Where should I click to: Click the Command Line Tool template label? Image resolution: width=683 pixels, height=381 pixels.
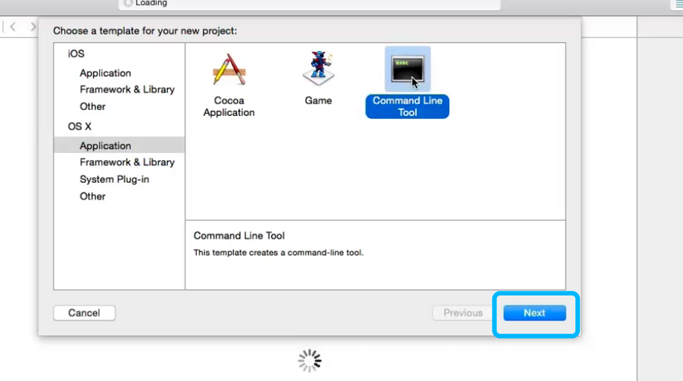click(407, 106)
